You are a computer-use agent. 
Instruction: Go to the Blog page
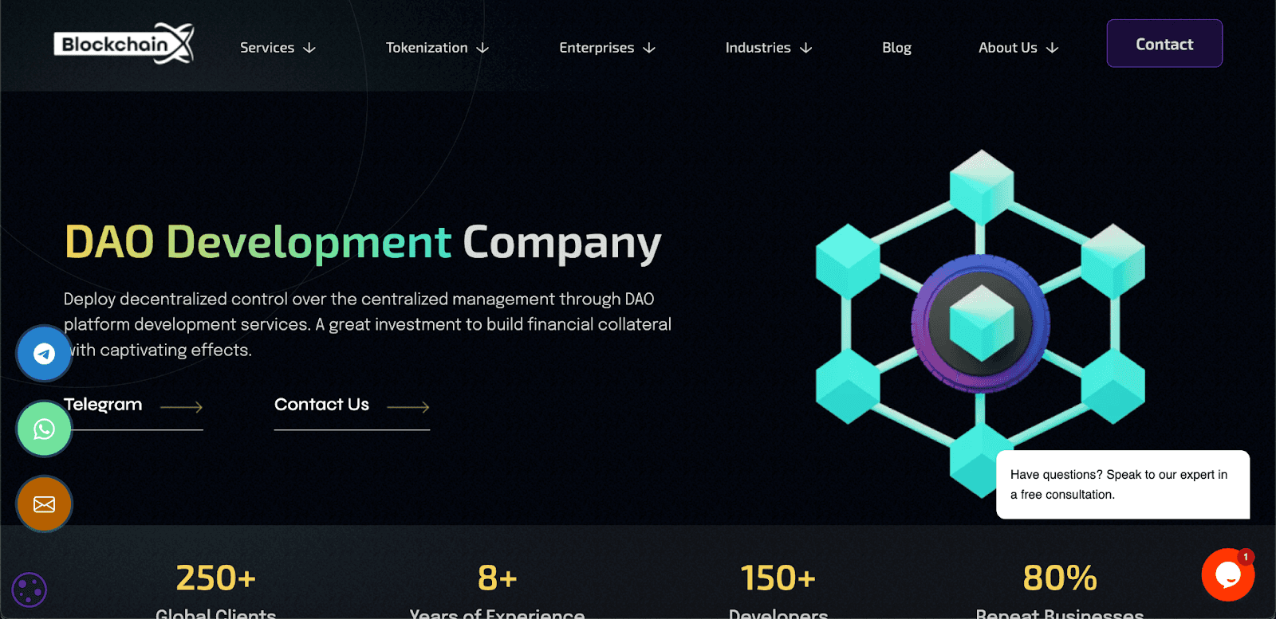(x=896, y=48)
